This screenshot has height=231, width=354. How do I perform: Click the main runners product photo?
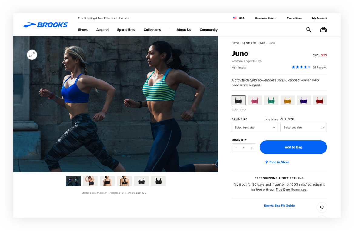[115, 104]
